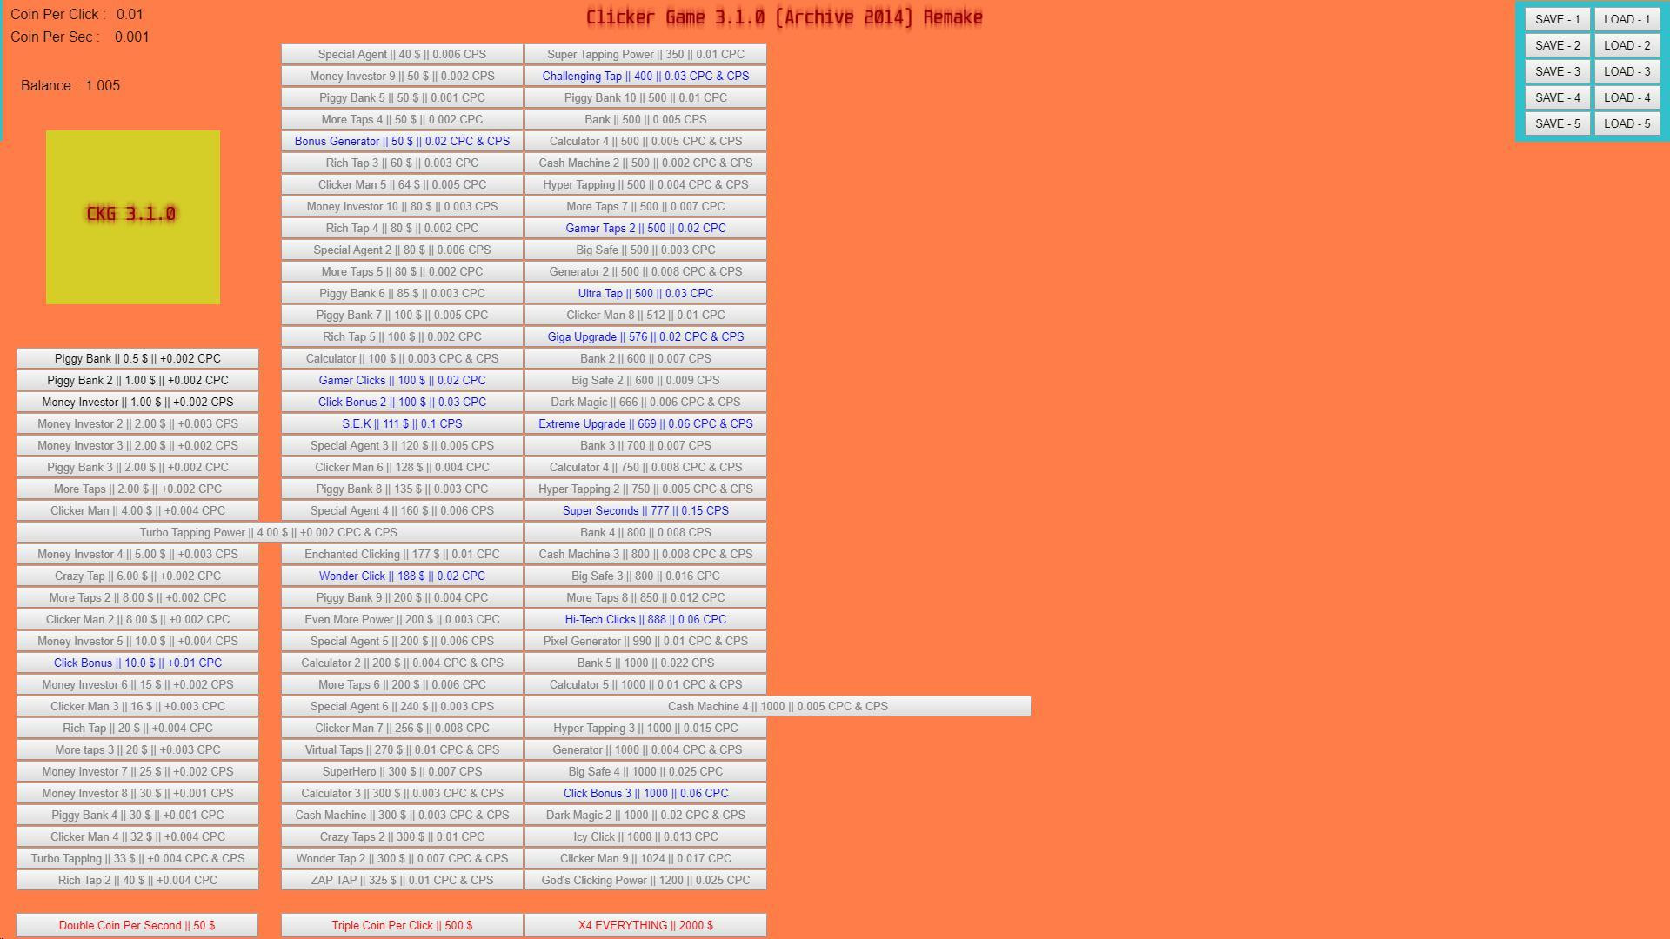This screenshot has width=1670, height=939.
Task: Buy the S.E.K upgrade for 111 $
Action: (401, 423)
